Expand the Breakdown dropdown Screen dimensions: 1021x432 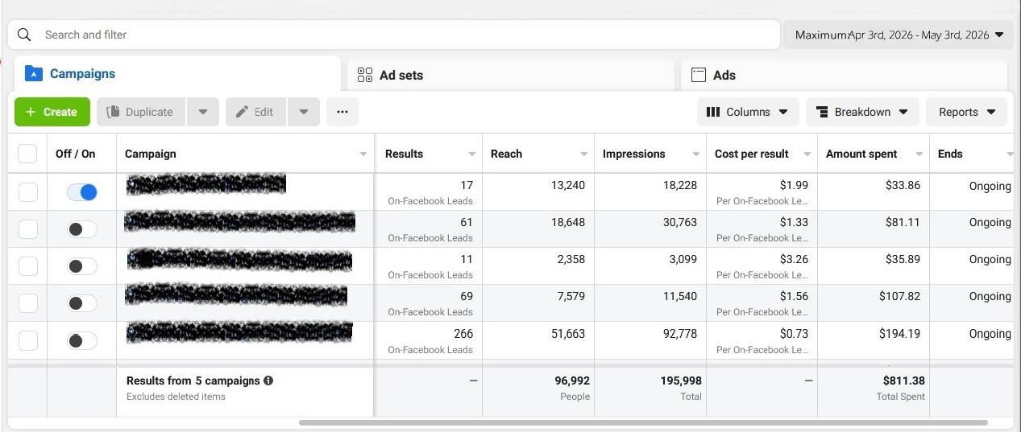click(x=862, y=112)
